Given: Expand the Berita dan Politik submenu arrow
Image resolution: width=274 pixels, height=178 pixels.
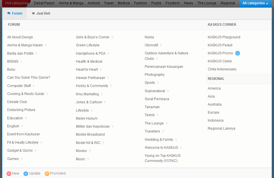Looking at the screenshot, I should pyautogui.click(x=36, y=54).
